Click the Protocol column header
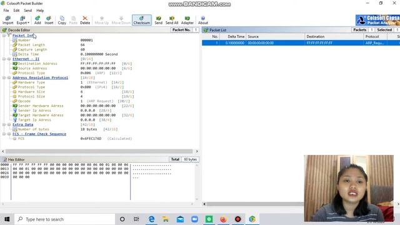The image size is (400, 225). pos(376,36)
